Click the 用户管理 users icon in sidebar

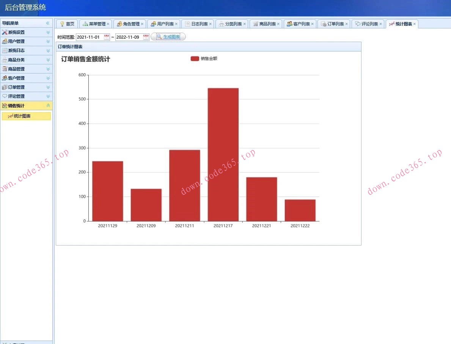[5, 41]
